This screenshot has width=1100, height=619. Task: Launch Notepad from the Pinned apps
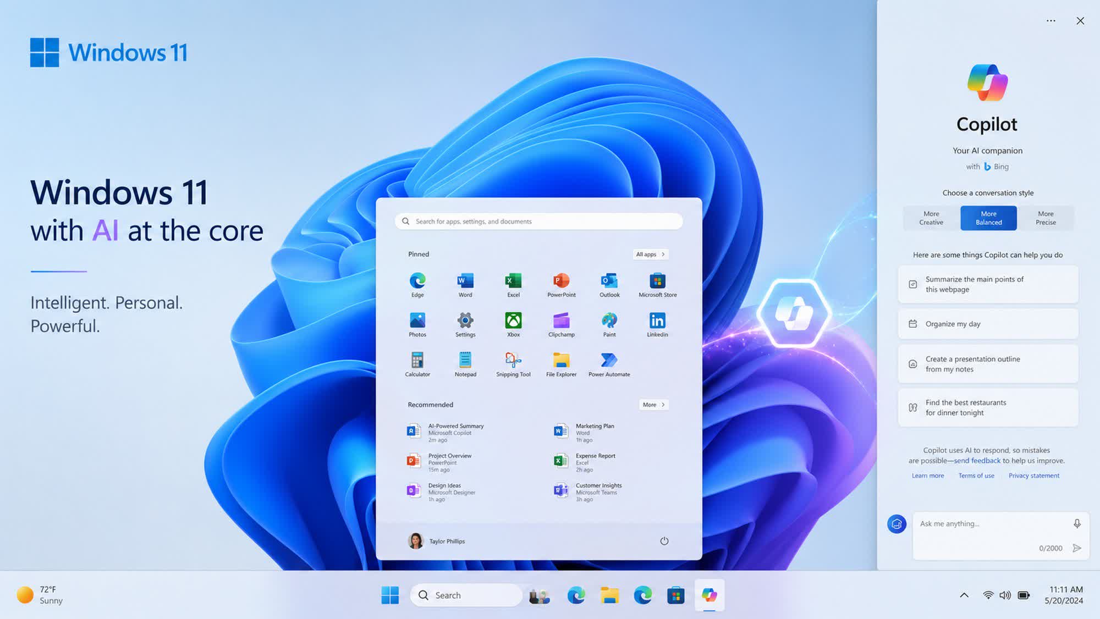[x=465, y=364]
